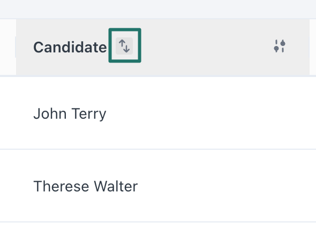Click the Candidate column header label
Image resolution: width=316 pixels, height=231 pixels.
pos(70,47)
